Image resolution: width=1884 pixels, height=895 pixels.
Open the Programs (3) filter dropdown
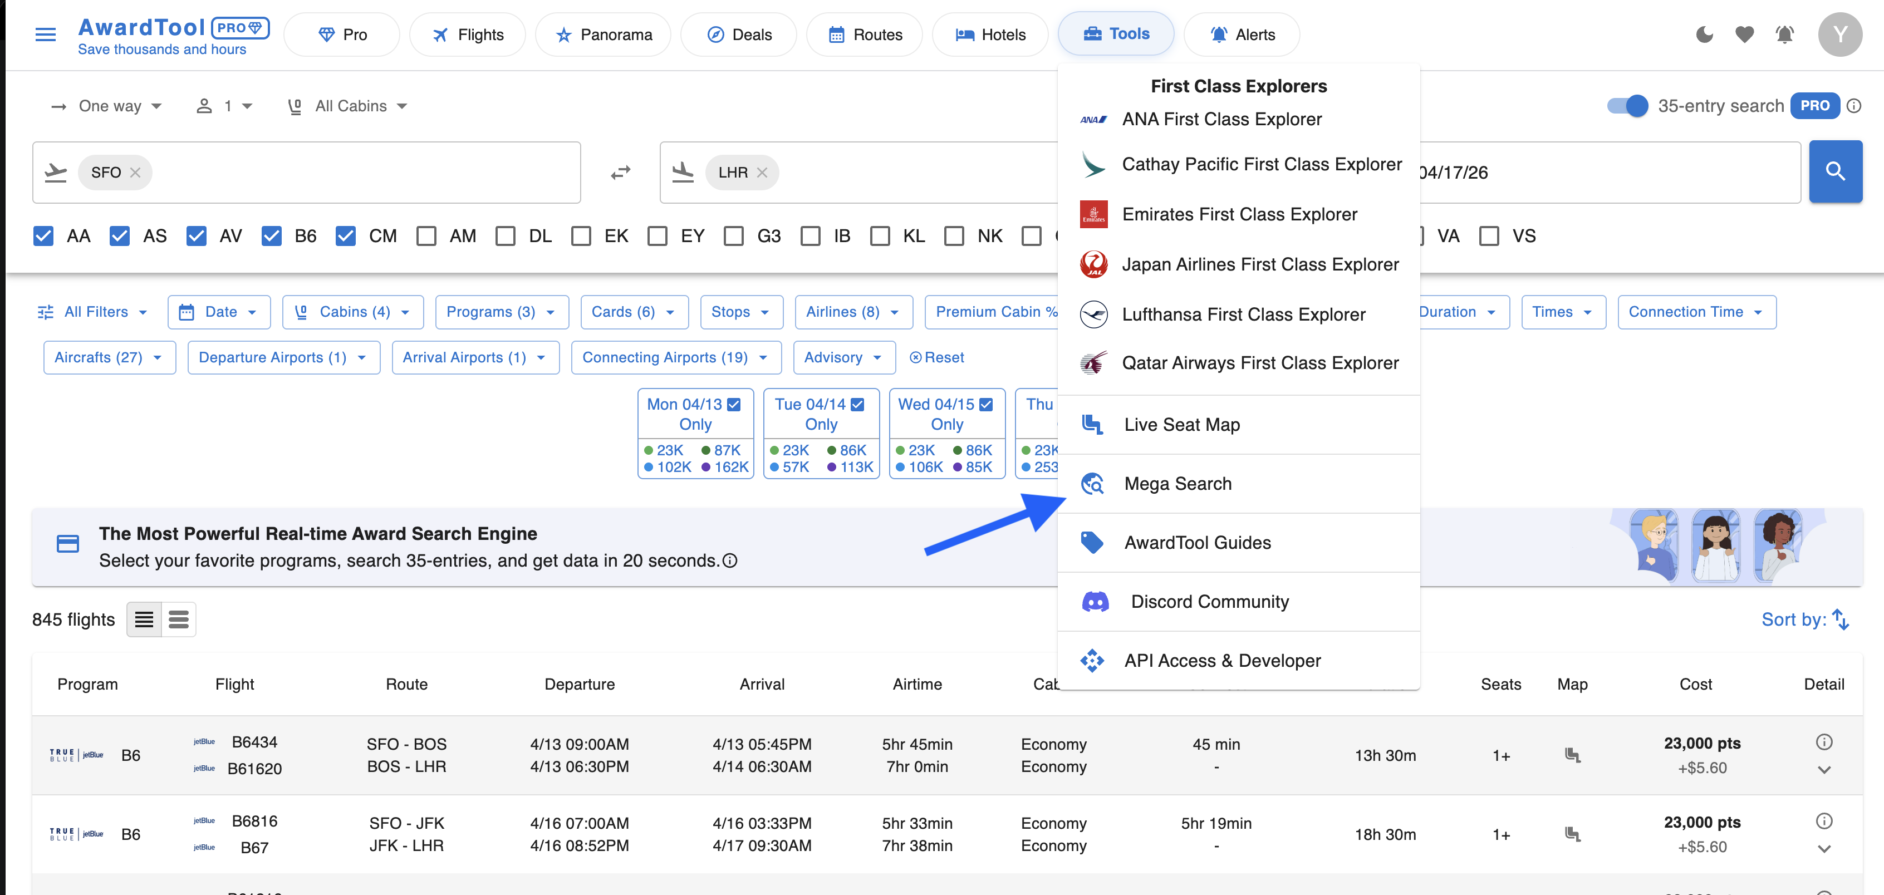[502, 312]
